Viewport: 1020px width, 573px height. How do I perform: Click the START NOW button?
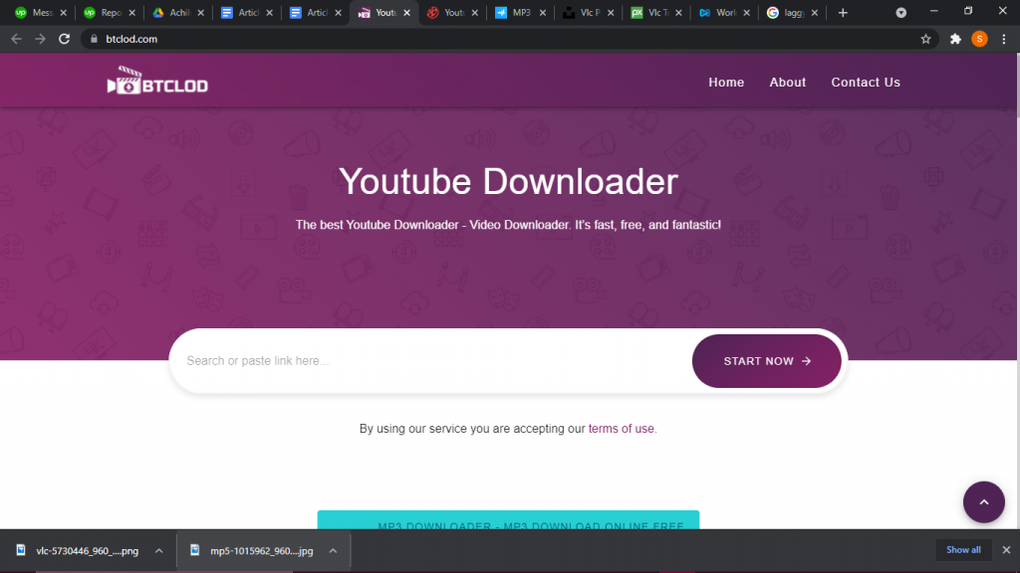[x=766, y=361]
